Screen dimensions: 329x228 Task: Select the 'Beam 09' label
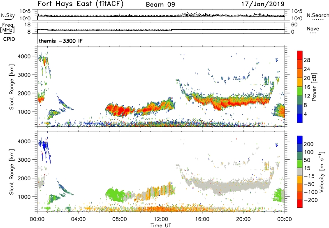(x=160, y=5)
